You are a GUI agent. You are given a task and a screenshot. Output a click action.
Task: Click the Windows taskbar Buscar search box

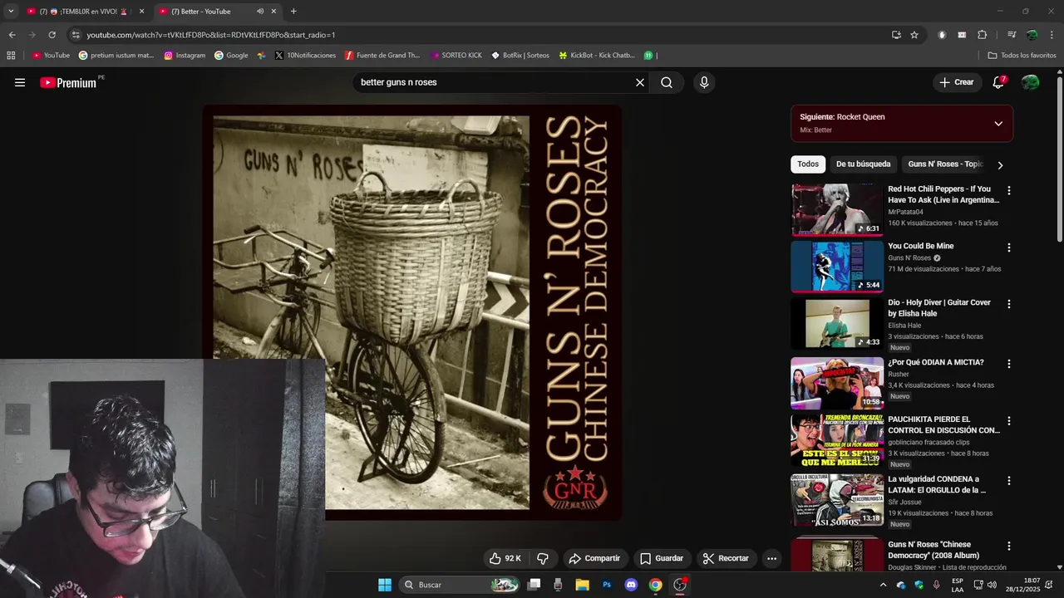pyautogui.click(x=460, y=585)
